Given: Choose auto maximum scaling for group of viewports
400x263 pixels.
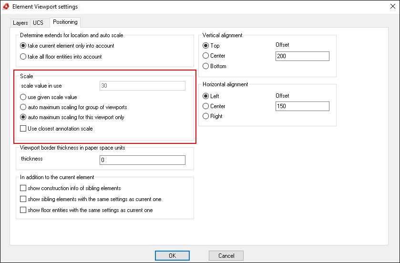Looking at the screenshot, I should click(x=73, y=107).
